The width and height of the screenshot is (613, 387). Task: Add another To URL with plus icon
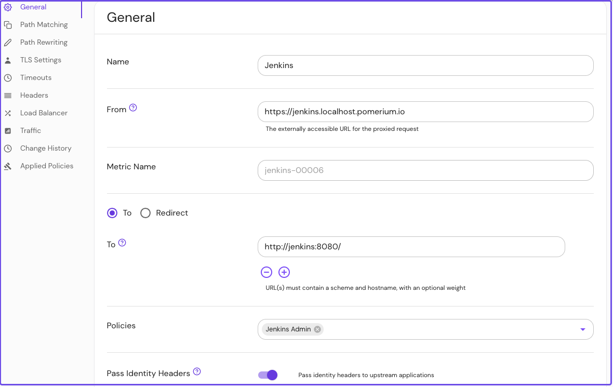pyautogui.click(x=284, y=272)
